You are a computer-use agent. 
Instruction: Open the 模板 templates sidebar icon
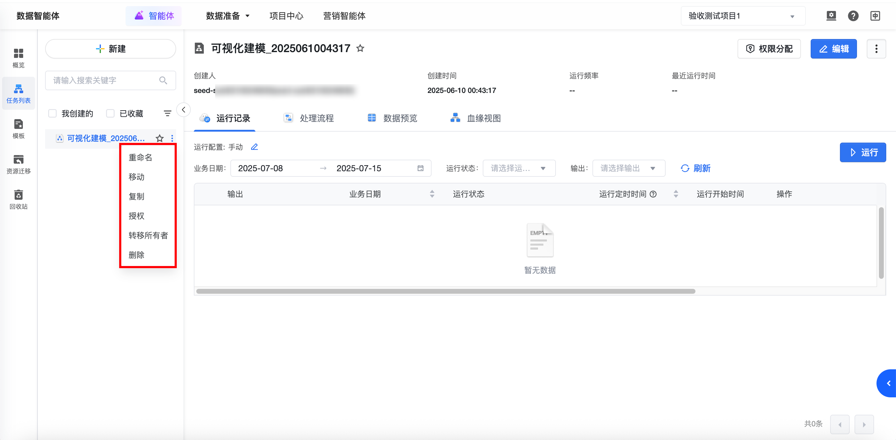[x=18, y=128]
